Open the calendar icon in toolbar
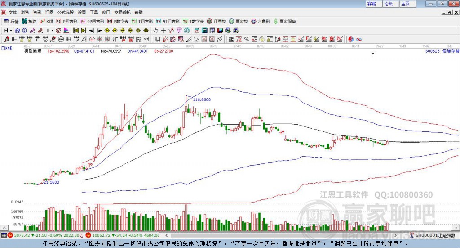460x248 pixels. [x=197, y=31]
